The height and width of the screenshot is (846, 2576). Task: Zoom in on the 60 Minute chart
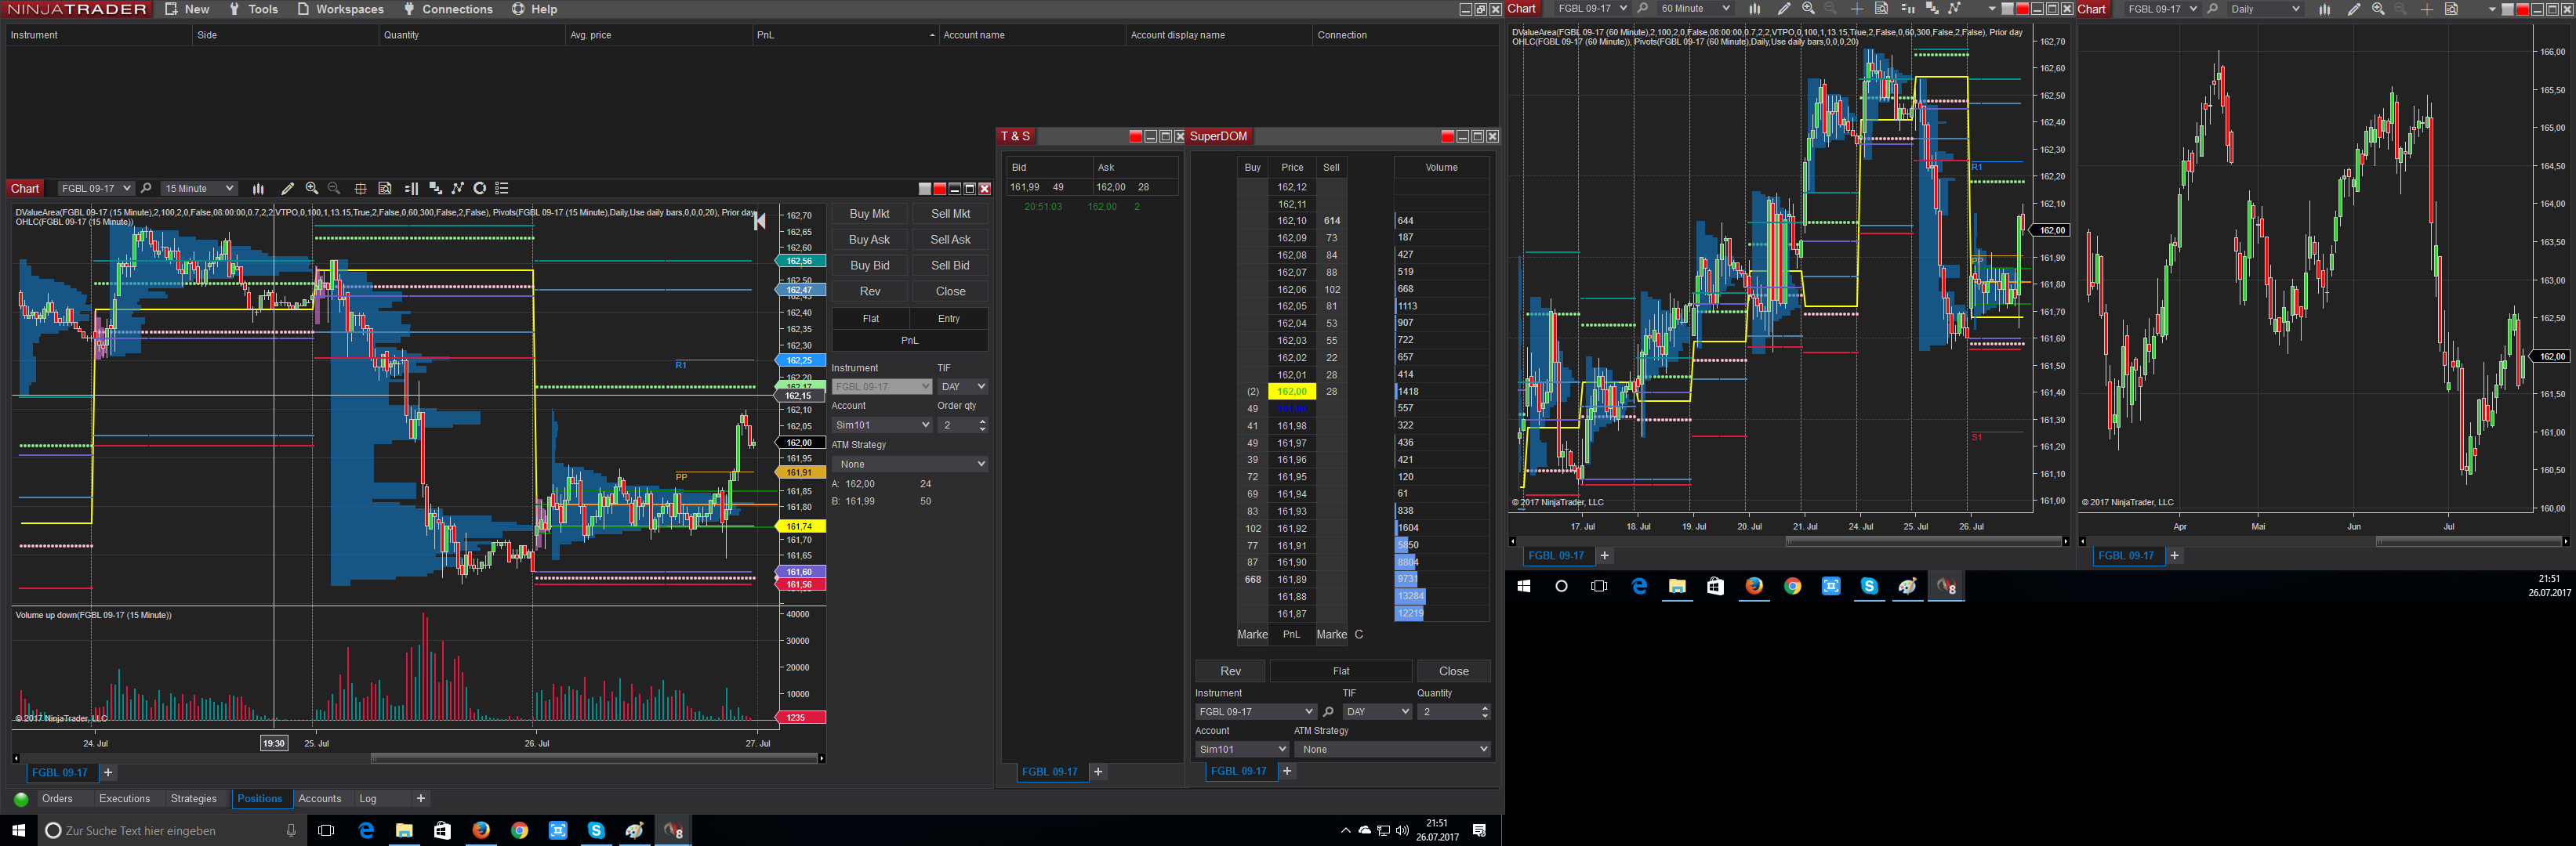coord(1808,9)
